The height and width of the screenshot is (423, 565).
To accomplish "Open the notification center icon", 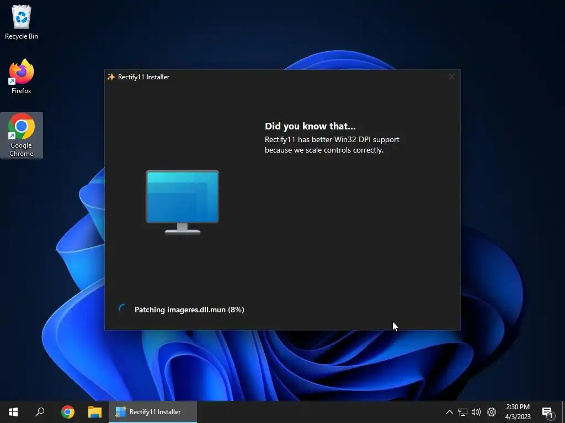I will (x=547, y=413).
